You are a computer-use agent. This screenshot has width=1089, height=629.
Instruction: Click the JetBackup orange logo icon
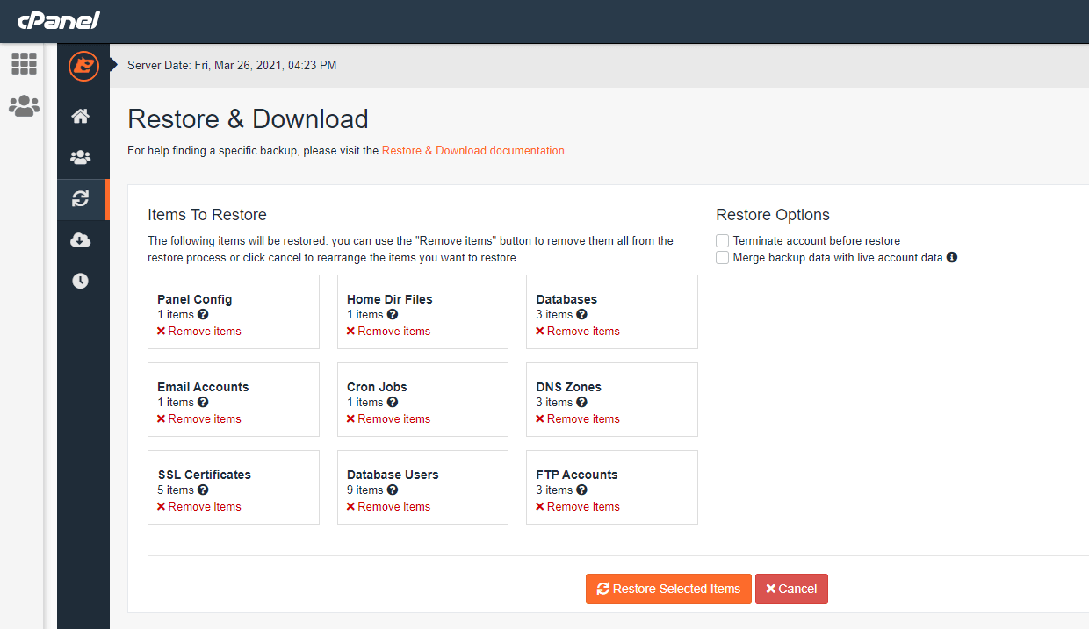click(x=83, y=66)
